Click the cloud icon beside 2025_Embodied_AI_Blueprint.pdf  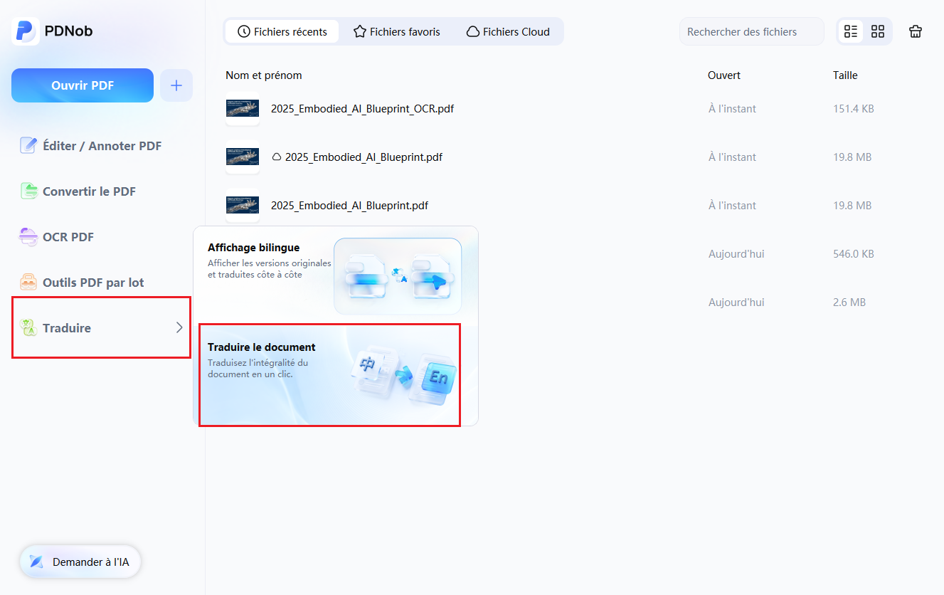(x=277, y=157)
